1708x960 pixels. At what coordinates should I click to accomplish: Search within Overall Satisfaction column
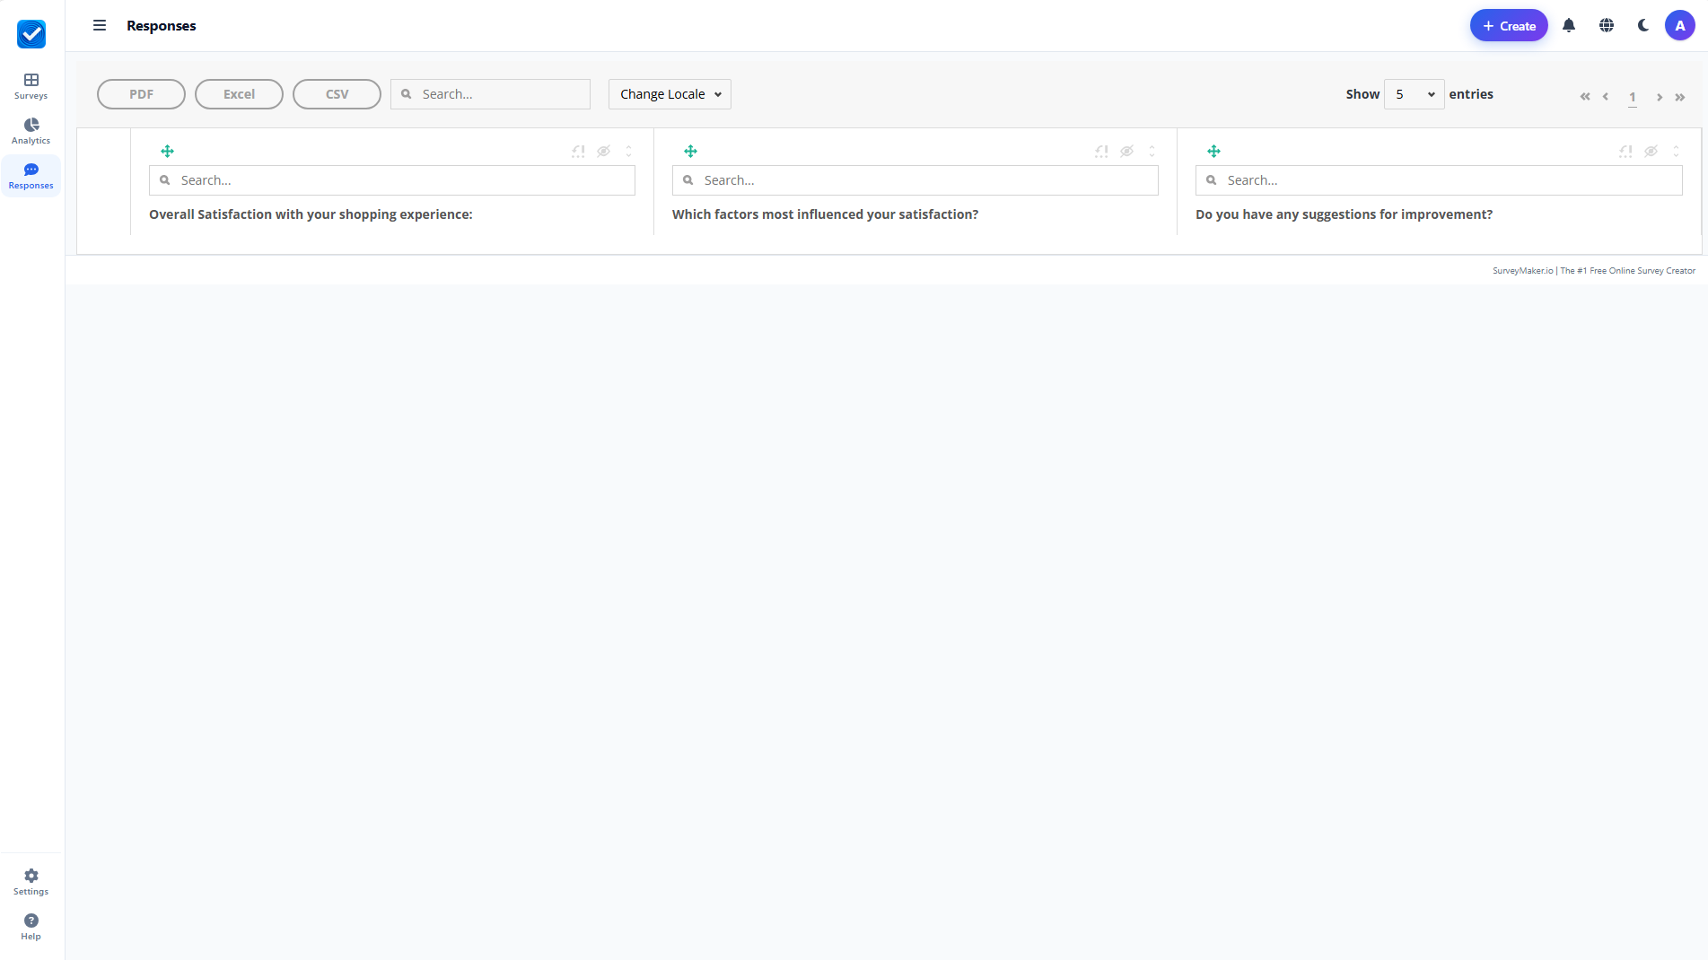tap(392, 180)
